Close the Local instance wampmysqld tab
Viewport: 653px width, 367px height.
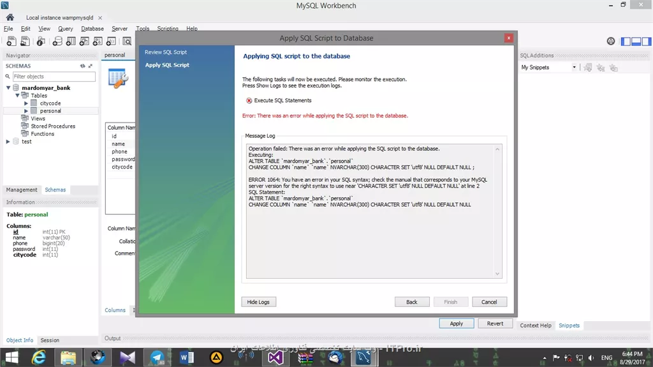(100, 17)
